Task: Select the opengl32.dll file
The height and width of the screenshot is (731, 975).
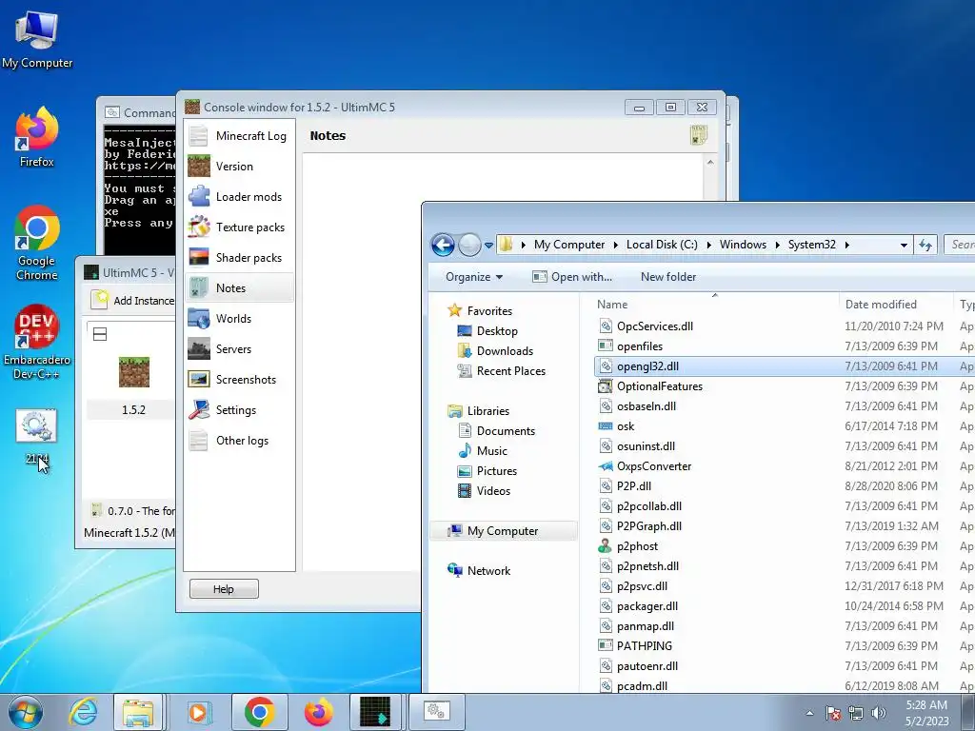Action: (785, 366)
